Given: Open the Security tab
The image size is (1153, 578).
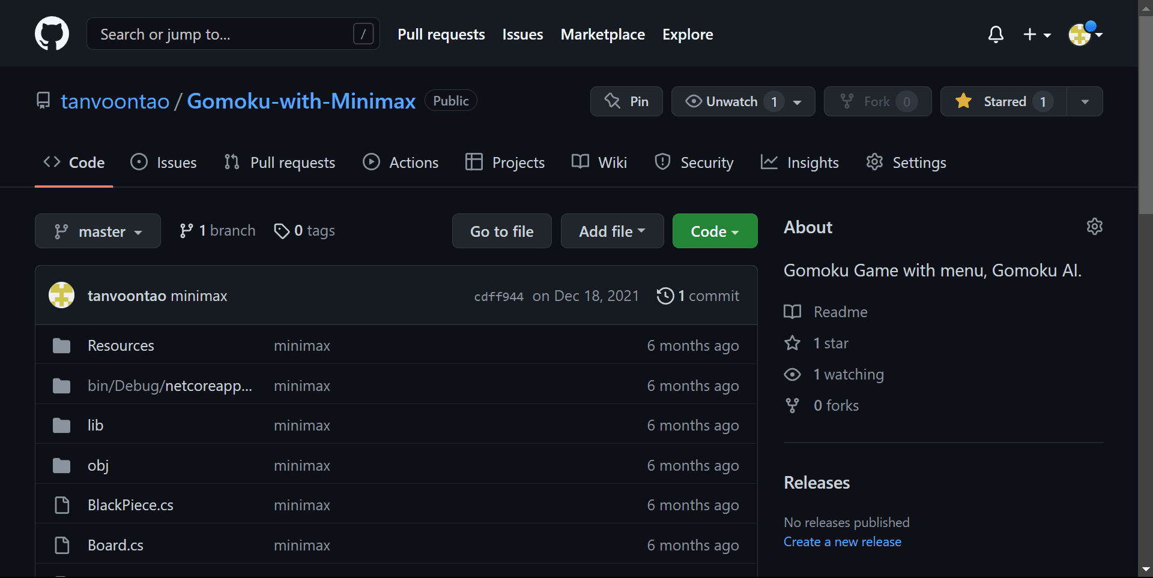Looking at the screenshot, I should tap(694, 162).
